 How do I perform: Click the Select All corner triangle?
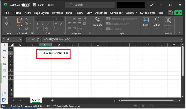(x=11, y=45)
